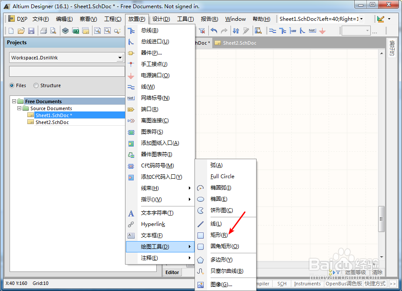Click the SCH status bar button
The width and height of the screenshot is (402, 291).
point(282,284)
